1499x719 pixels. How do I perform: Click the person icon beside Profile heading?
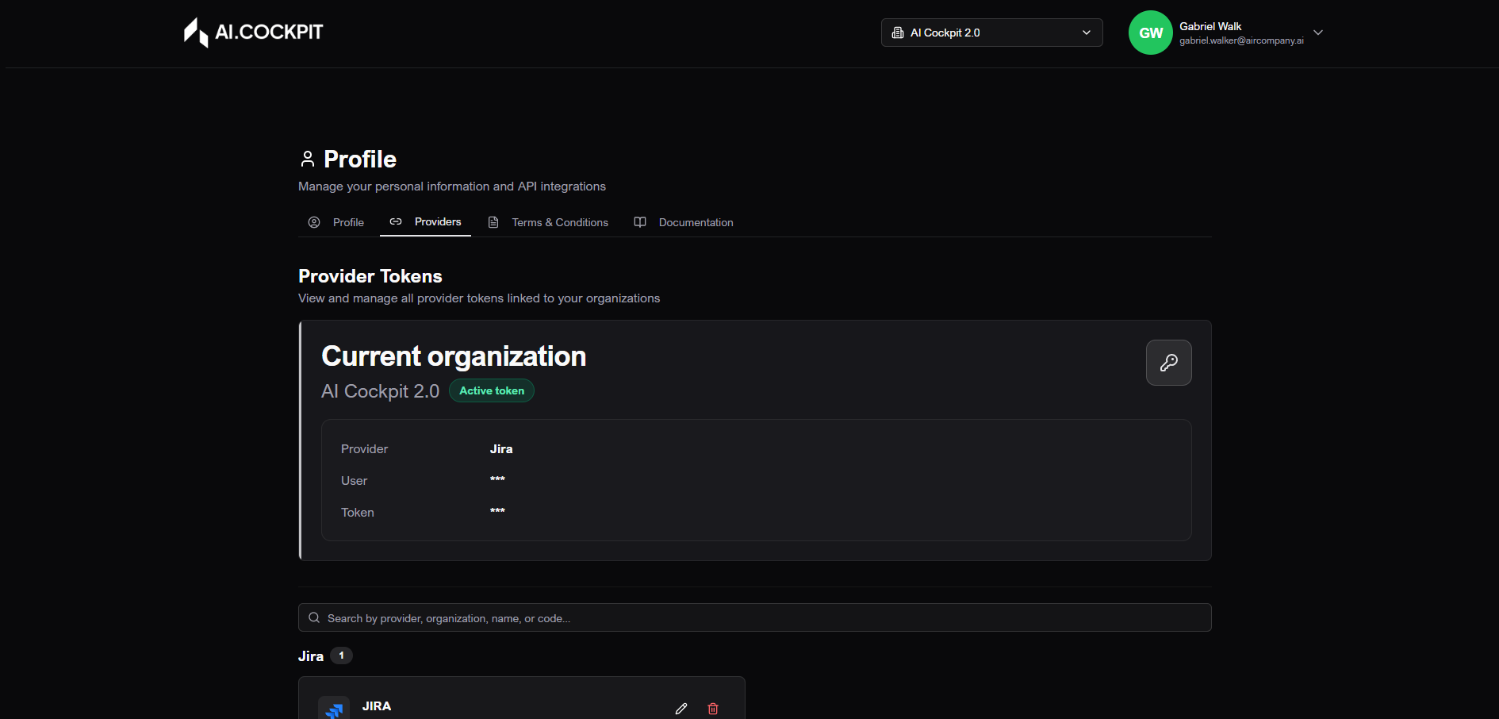pos(308,160)
